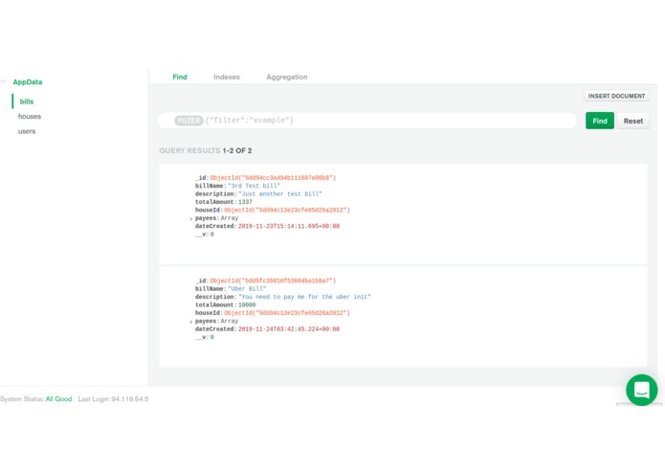This screenshot has height=473, width=665.
Task: Click the FILTER badge in the query bar
Action: point(188,121)
